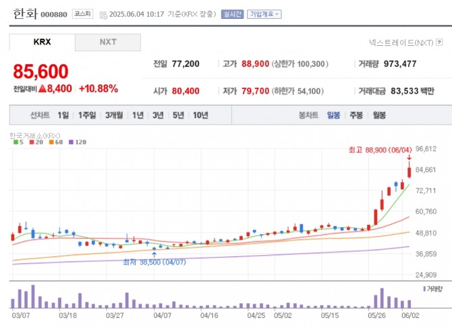The width and height of the screenshot is (452, 328).
Task: Select the 1년 line chart period
Action: pos(138,115)
